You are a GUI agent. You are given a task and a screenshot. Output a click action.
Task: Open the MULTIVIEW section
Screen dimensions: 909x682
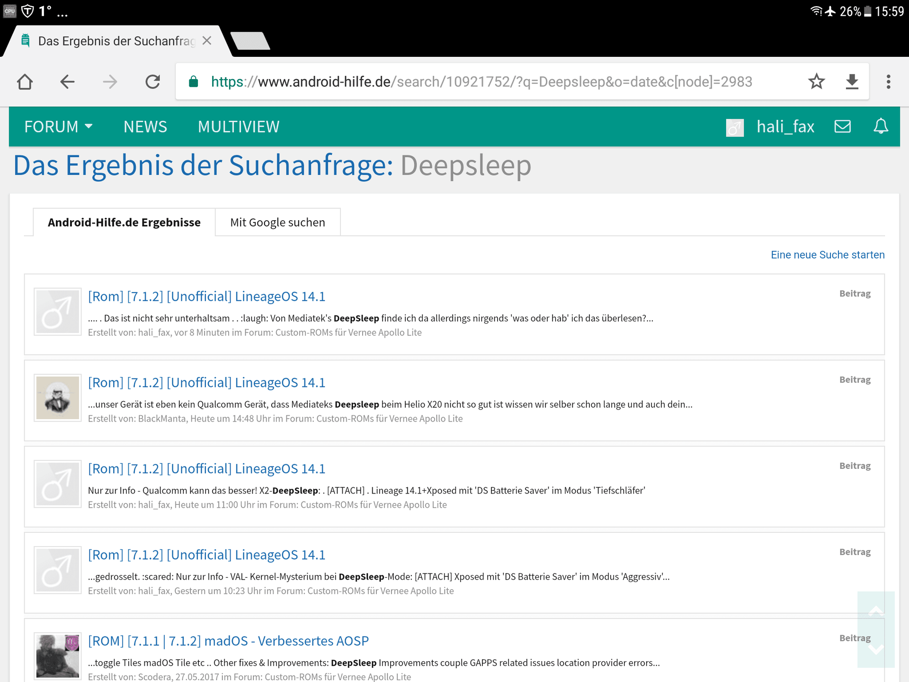[x=239, y=126]
